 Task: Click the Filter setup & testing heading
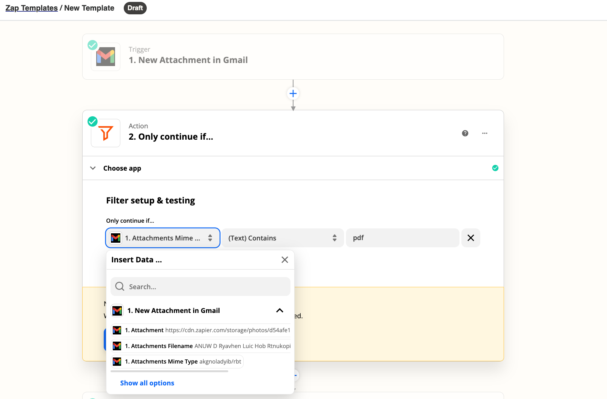pos(151,200)
